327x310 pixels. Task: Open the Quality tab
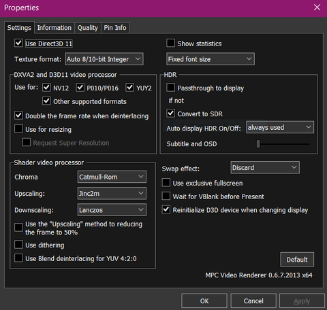point(88,28)
